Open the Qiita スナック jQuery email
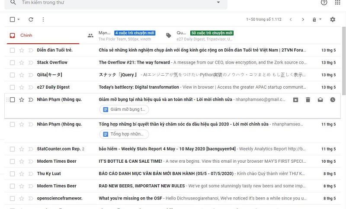 pos(173,75)
